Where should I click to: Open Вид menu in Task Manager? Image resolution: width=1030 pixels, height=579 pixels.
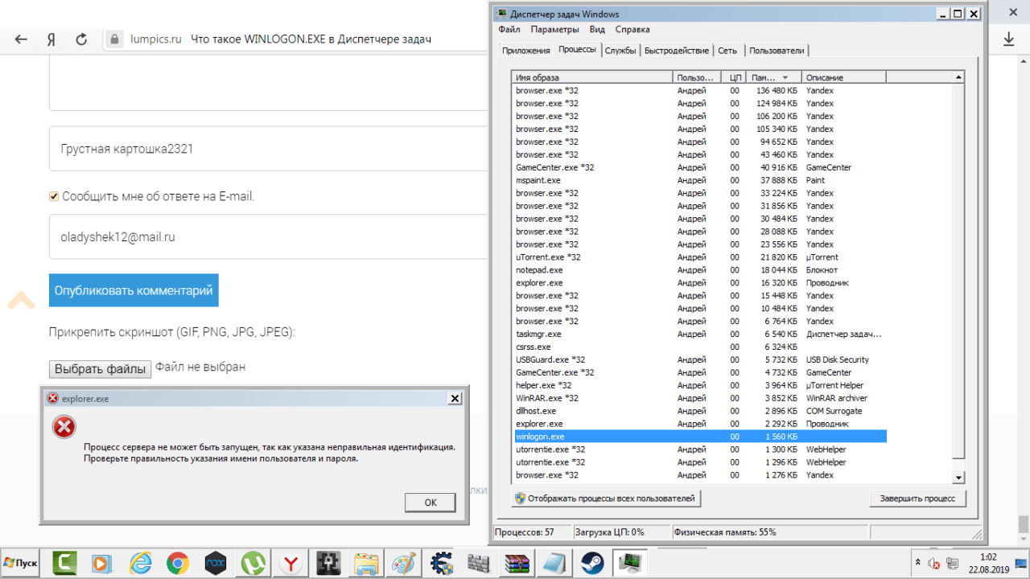pyautogui.click(x=597, y=30)
